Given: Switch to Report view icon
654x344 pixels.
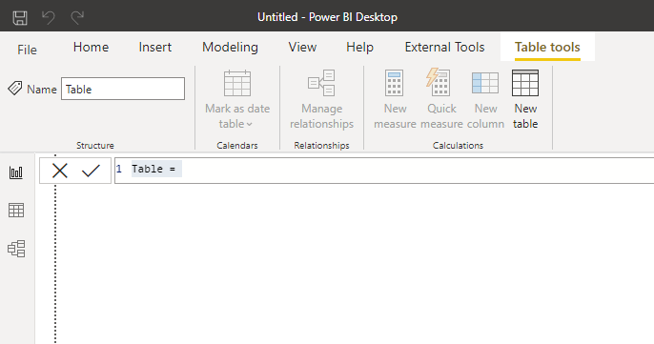Looking at the screenshot, I should click(16, 172).
